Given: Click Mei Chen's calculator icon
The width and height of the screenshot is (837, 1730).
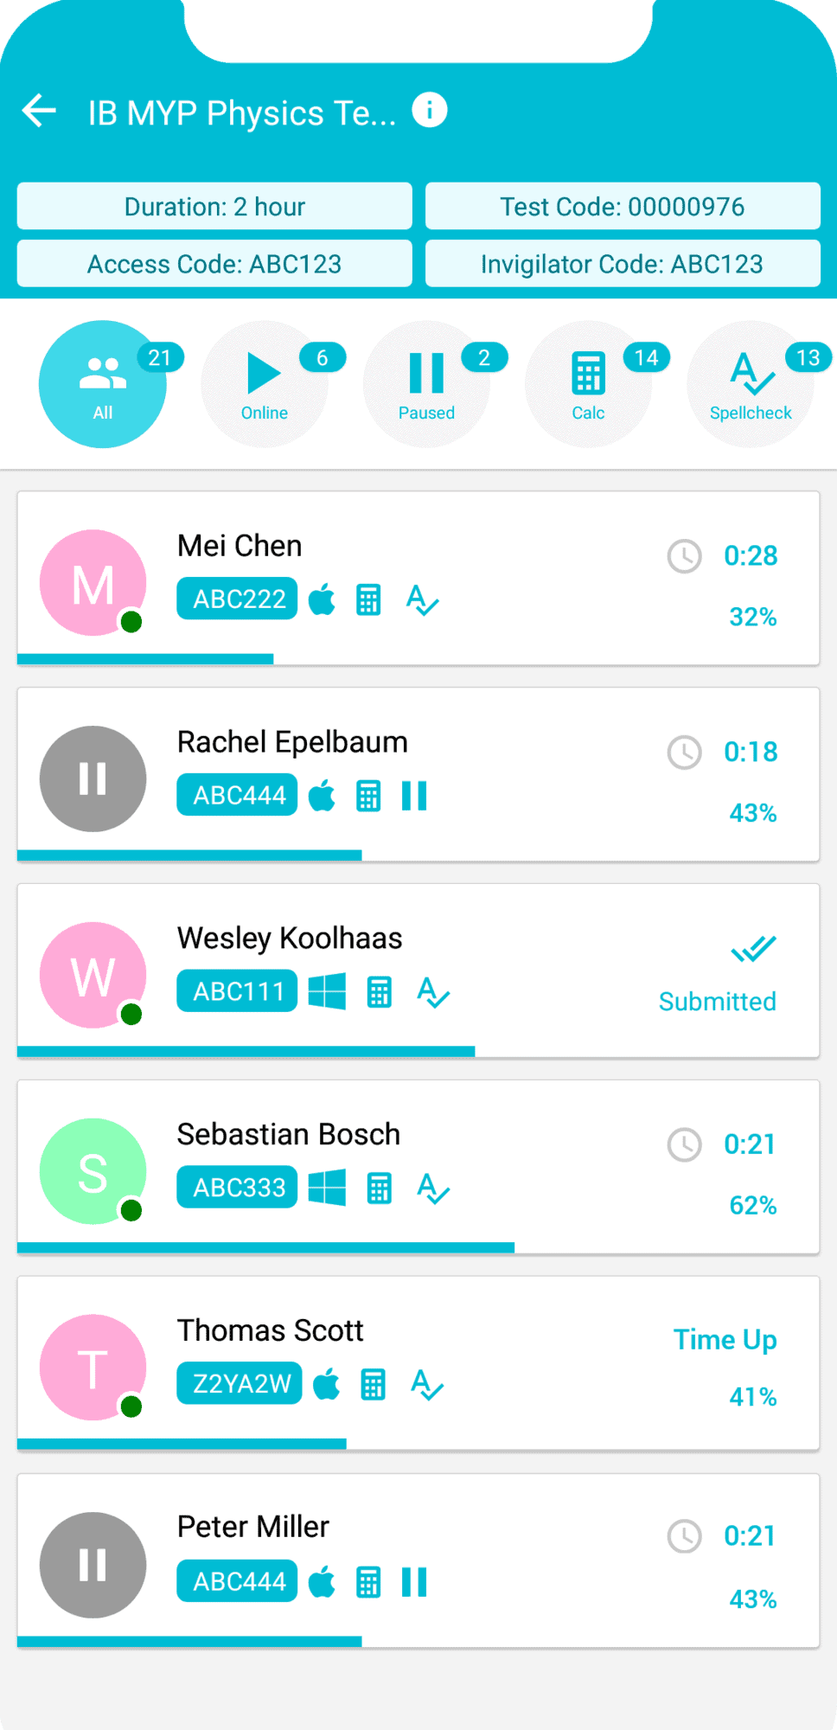Looking at the screenshot, I should point(368,599).
